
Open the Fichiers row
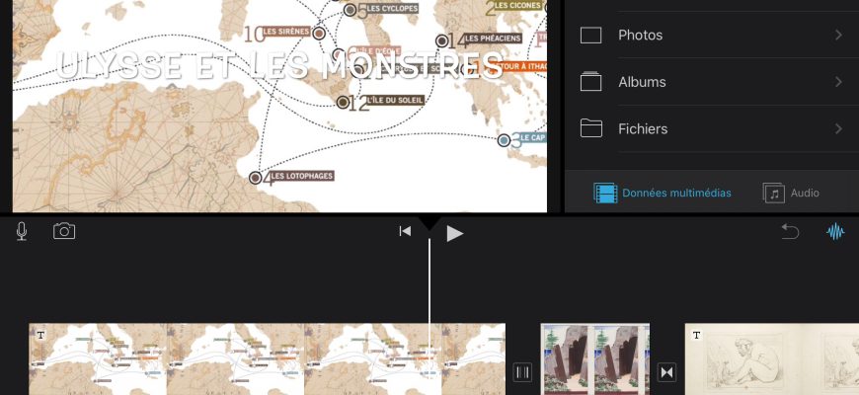point(712,129)
